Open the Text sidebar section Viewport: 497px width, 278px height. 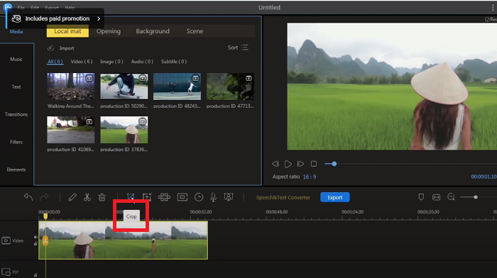(x=16, y=87)
